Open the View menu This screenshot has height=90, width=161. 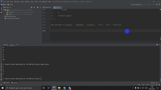tap(12, 1)
